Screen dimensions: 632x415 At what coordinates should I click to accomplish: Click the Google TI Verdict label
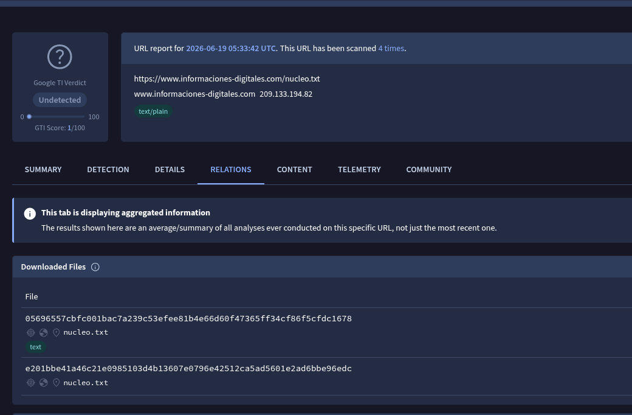click(60, 83)
